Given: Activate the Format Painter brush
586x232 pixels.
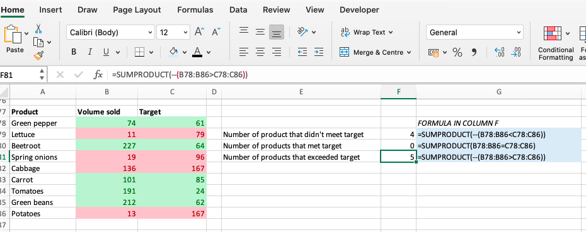Looking at the screenshot, I should click(x=38, y=55).
